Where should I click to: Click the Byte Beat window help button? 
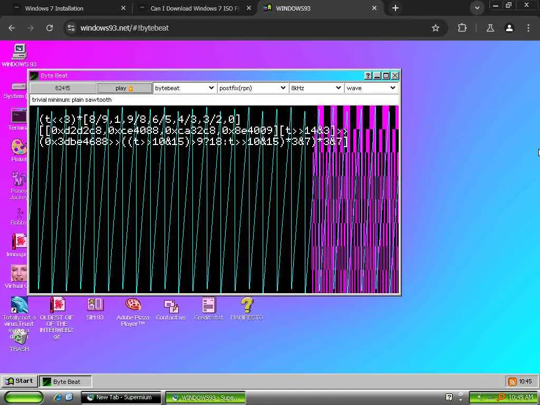tap(368, 76)
